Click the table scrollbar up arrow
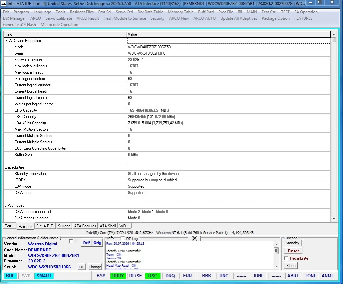Image resolution: width=343 pixels, height=284 pixels. [334, 34]
